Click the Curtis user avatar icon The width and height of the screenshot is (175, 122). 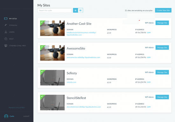pyautogui.click(x=6, y=116)
